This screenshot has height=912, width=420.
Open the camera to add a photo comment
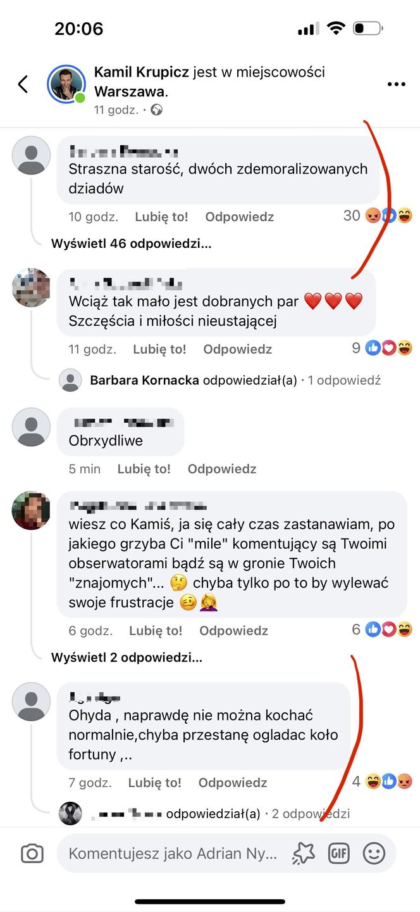(x=31, y=853)
